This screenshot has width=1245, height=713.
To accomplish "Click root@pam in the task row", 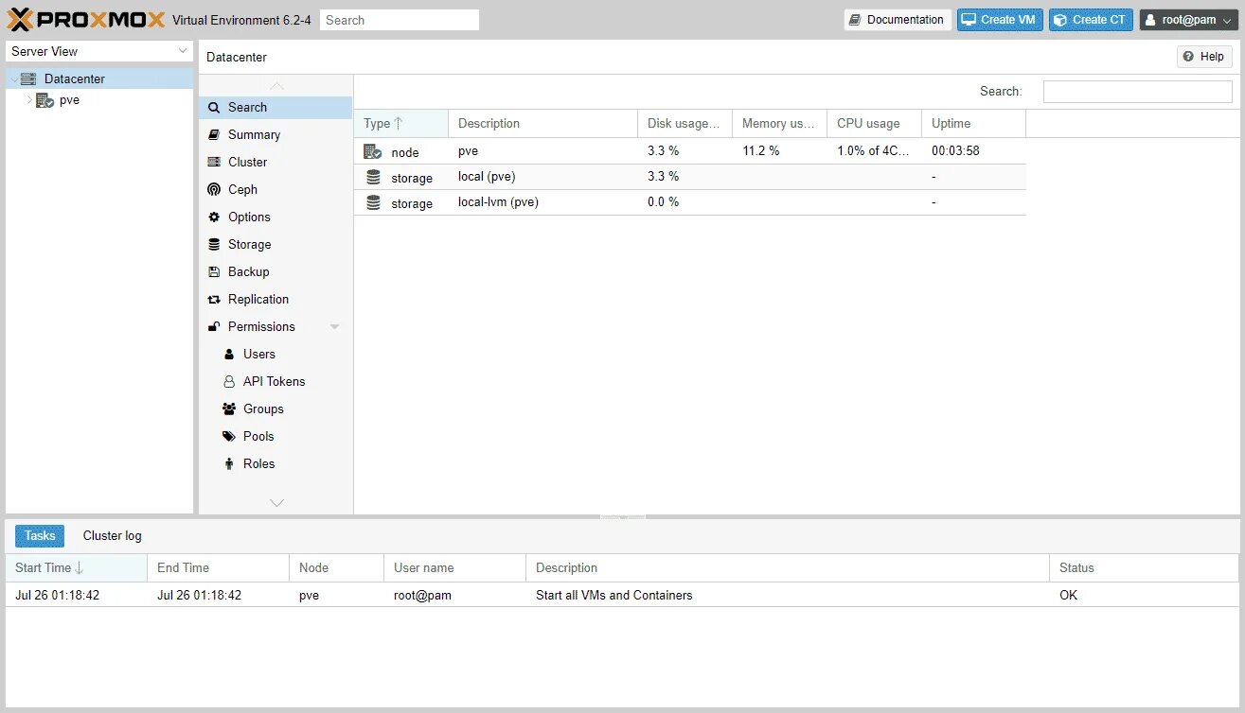I will pos(422,596).
